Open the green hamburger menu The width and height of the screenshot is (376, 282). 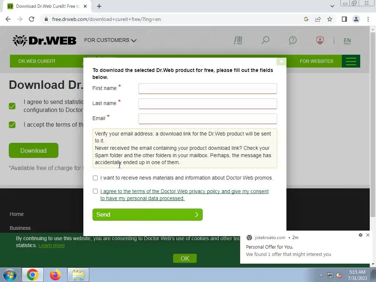point(351,61)
